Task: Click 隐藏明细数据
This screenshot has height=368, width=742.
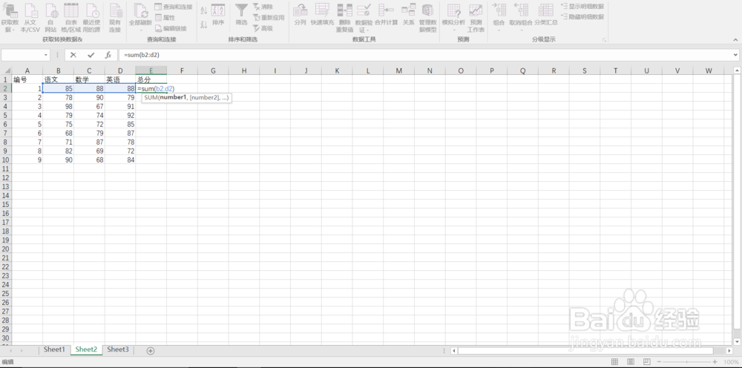Action: click(x=582, y=16)
